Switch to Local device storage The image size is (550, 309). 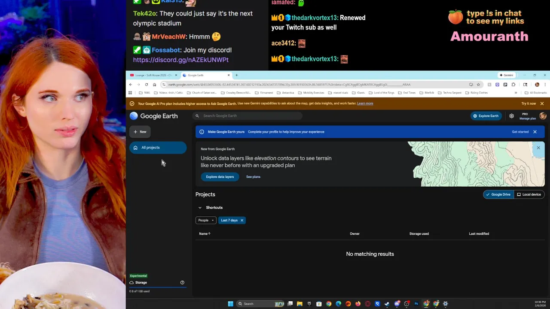[x=529, y=194]
